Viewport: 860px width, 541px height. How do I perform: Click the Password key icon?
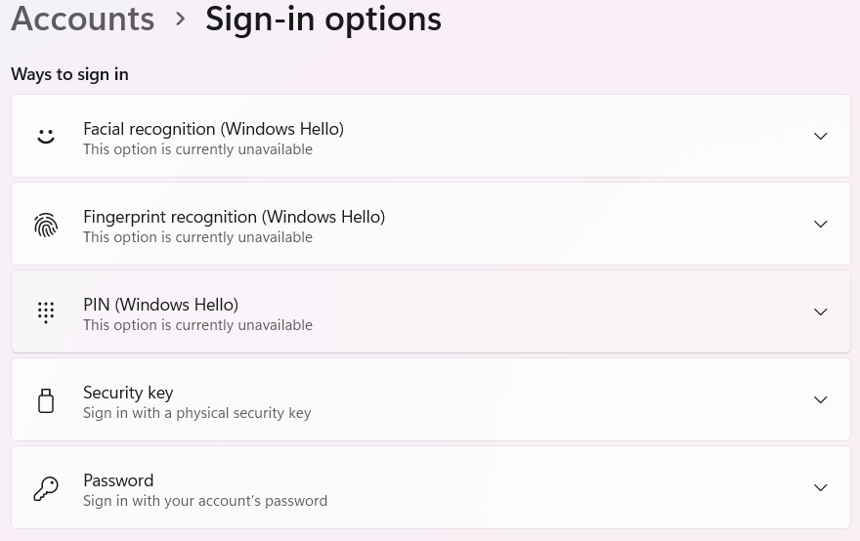click(46, 488)
